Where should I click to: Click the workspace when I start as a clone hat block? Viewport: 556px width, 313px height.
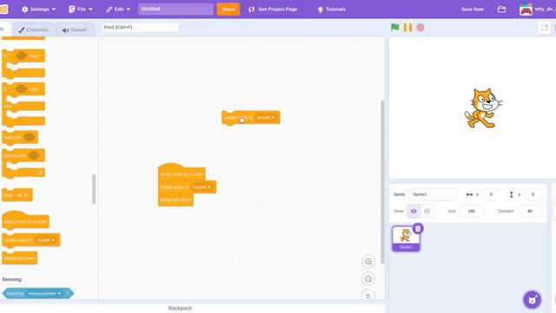[x=182, y=173]
